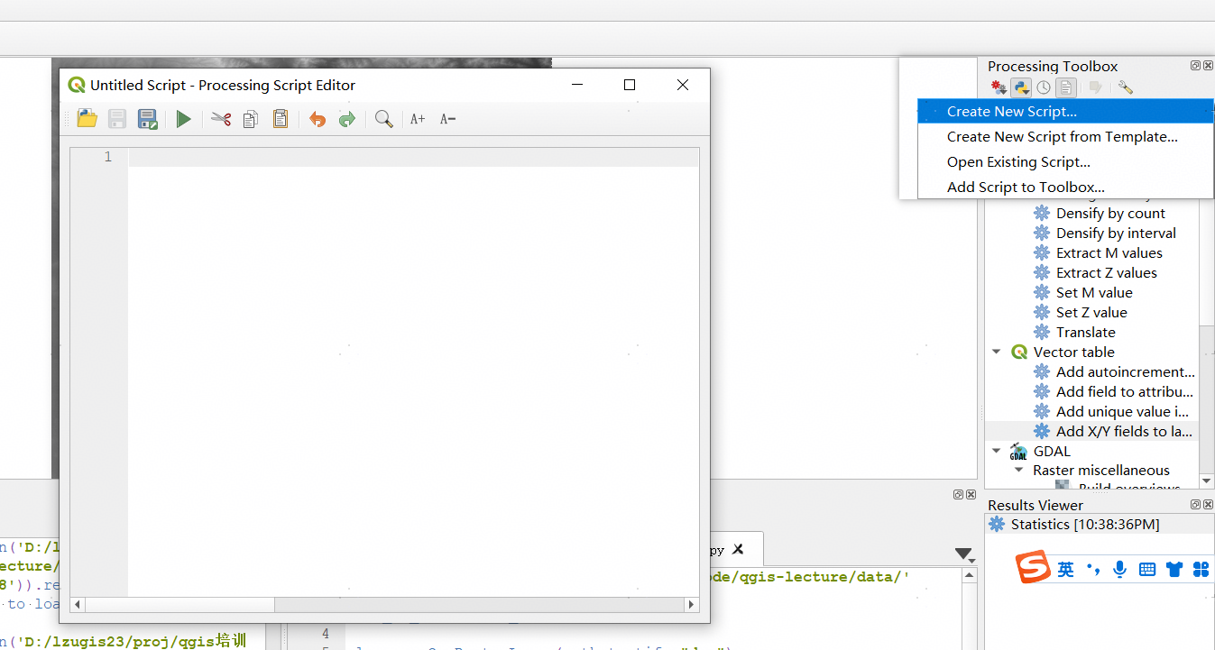
Task: Run the script with green play button
Action: 184,118
